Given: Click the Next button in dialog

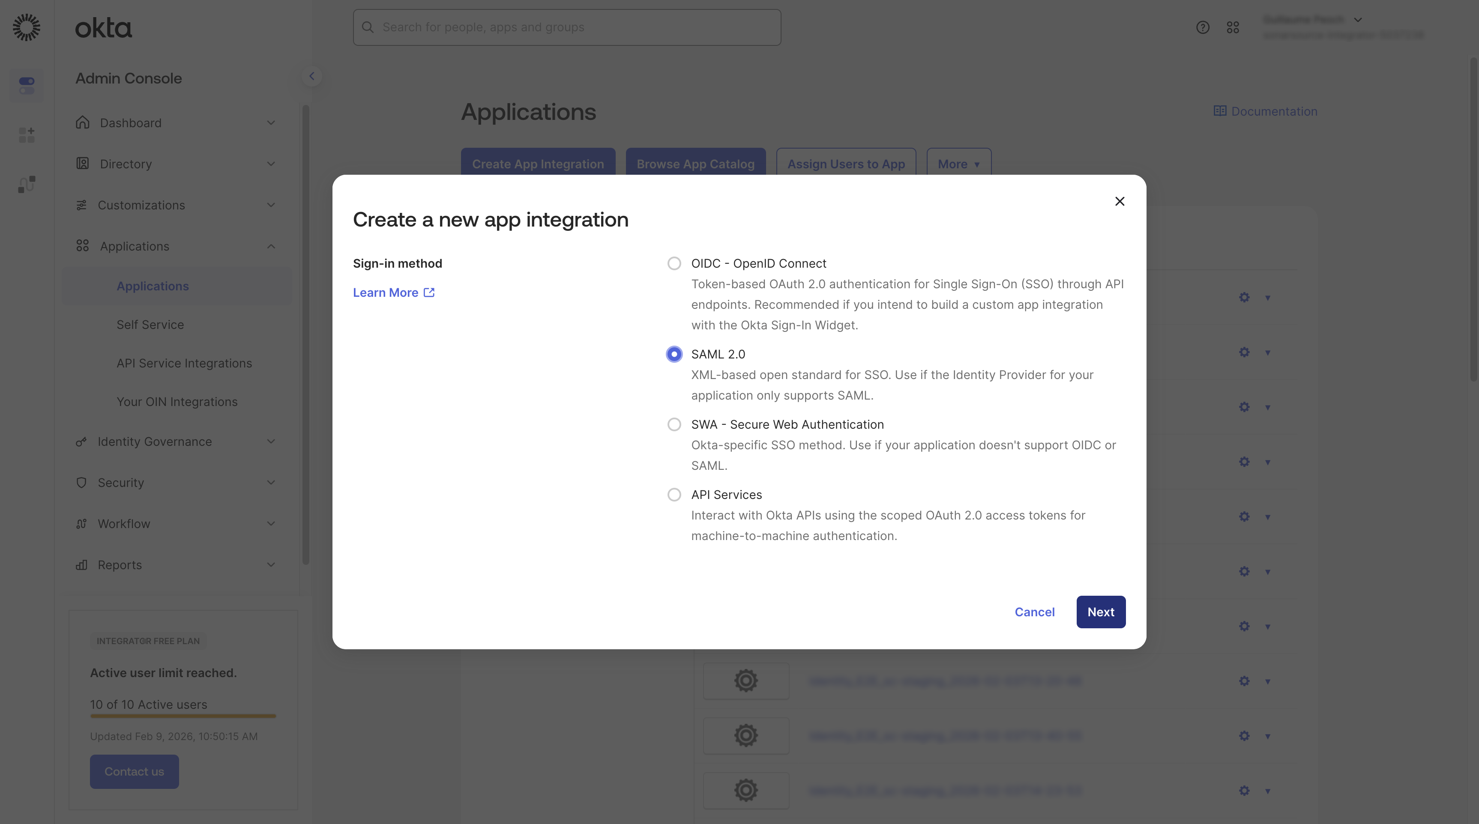Looking at the screenshot, I should click(1101, 612).
